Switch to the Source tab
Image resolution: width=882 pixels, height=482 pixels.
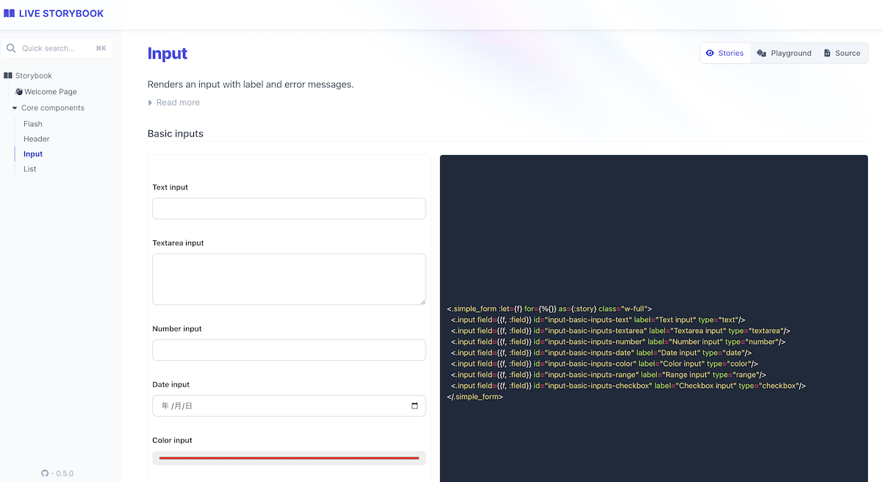coord(842,53)
